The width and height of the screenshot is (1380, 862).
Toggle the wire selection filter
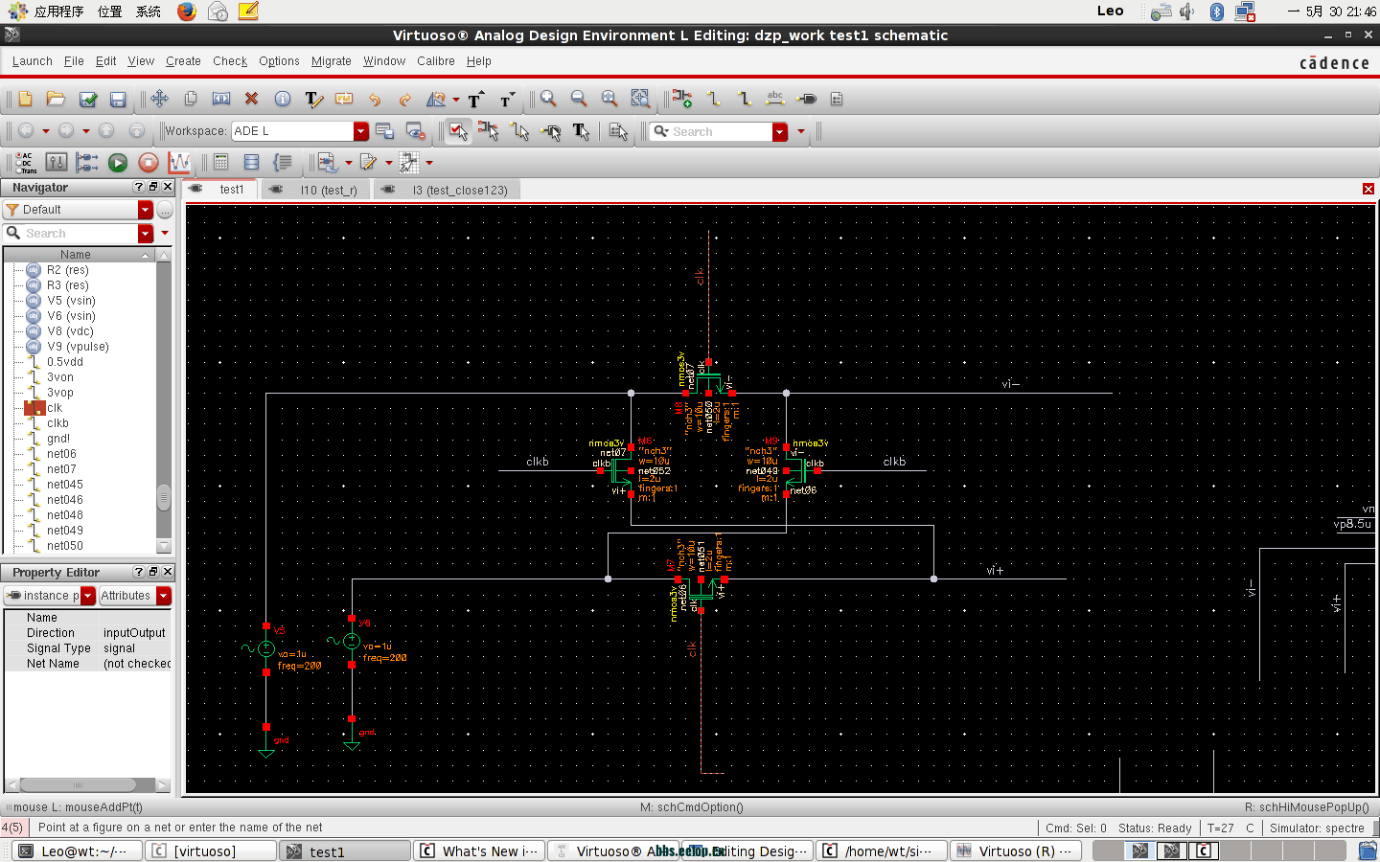pos(520,131)
